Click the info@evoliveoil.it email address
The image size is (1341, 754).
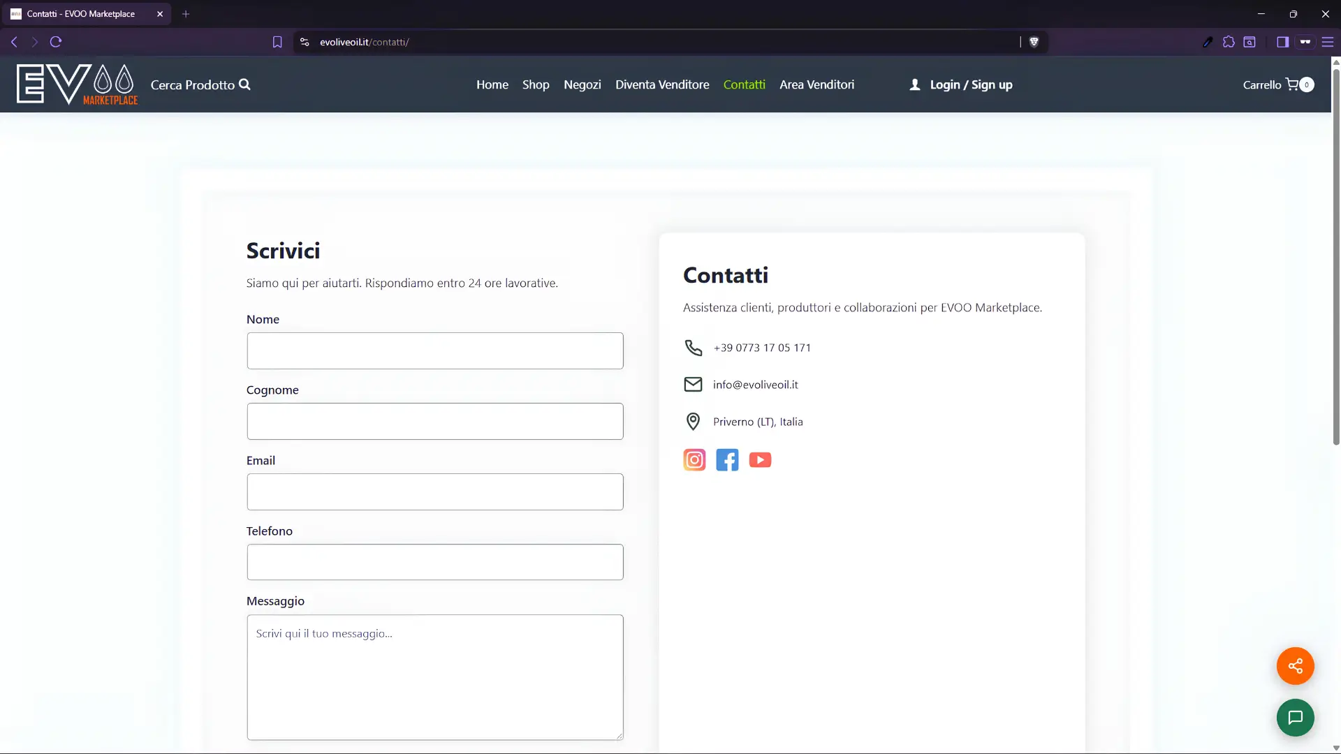coord(755,385)
